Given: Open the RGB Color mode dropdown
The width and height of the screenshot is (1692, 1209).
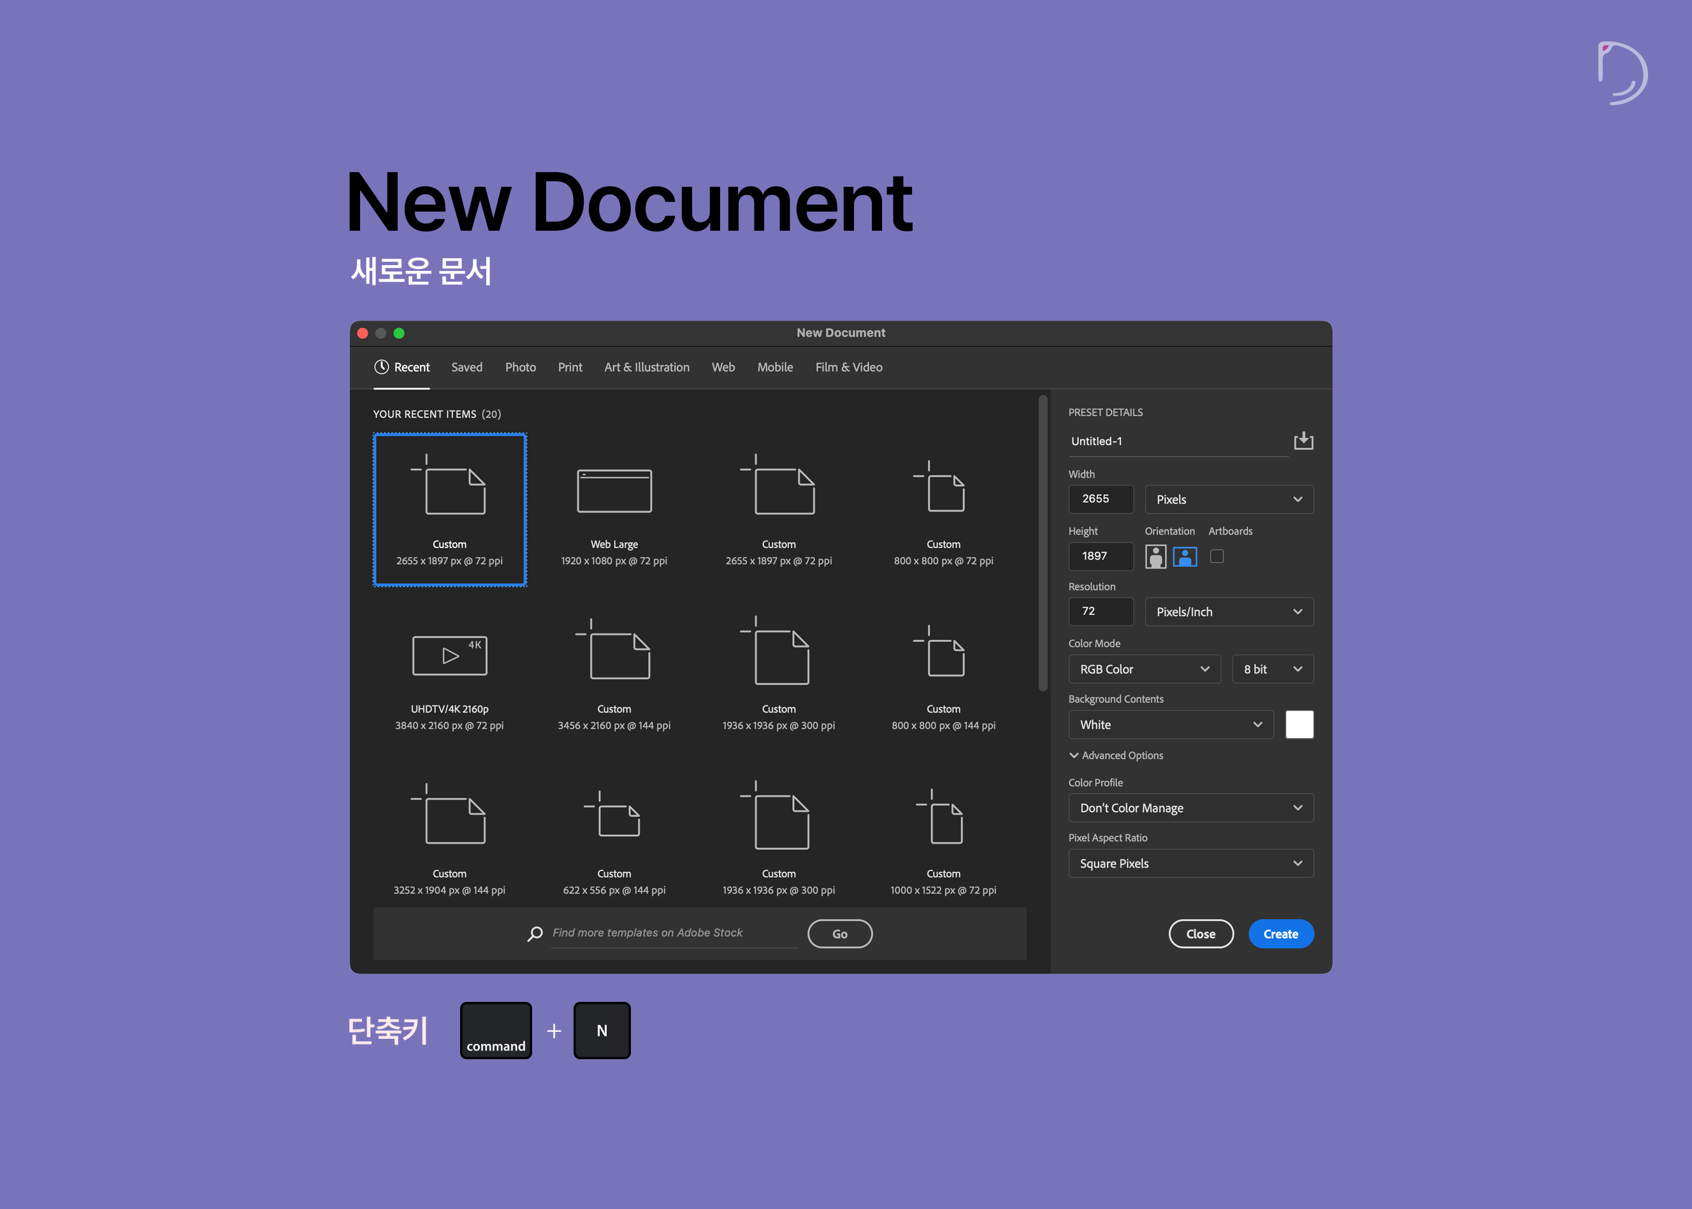Looking at the screenshot, I should (x=1144, y=669).
